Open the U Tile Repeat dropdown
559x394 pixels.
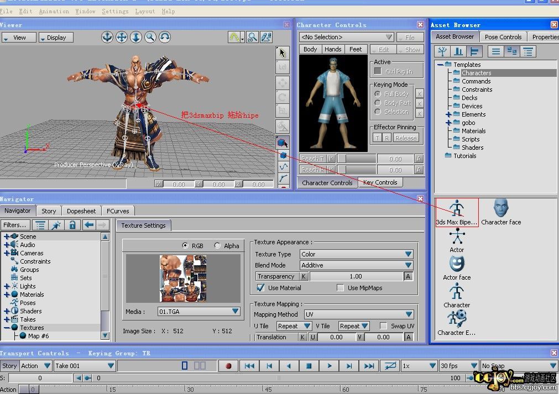294,325
